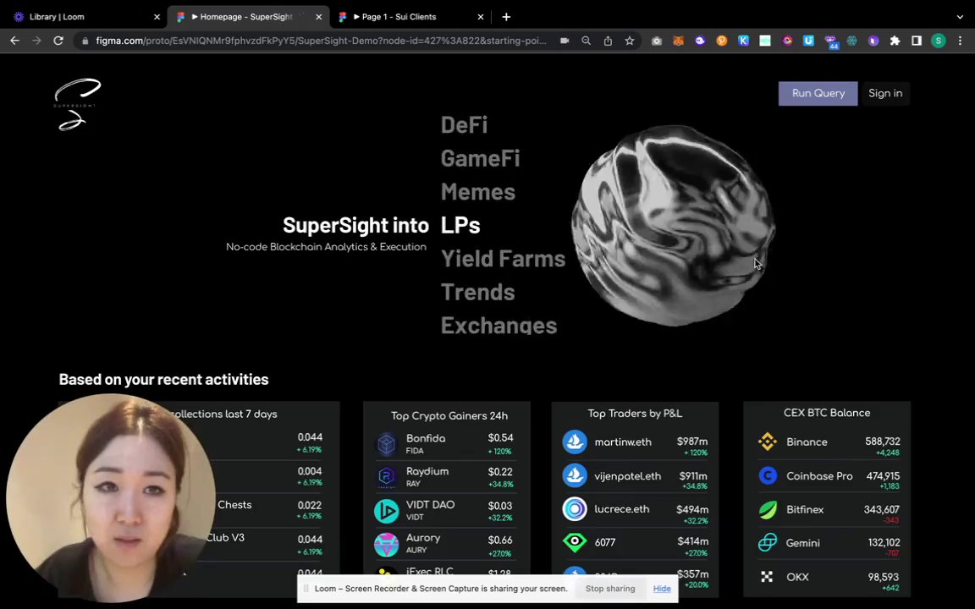975x609 pixels.
Task: Open the Chrome extensions puzzle icon
Action: coord(895,41)
